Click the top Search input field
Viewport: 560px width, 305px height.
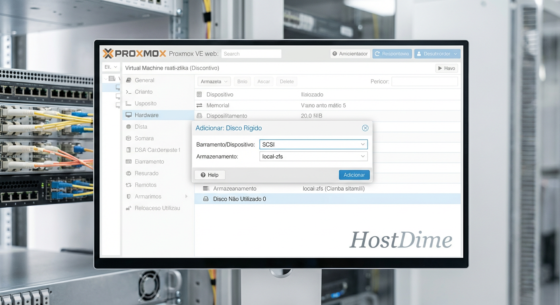251,54
